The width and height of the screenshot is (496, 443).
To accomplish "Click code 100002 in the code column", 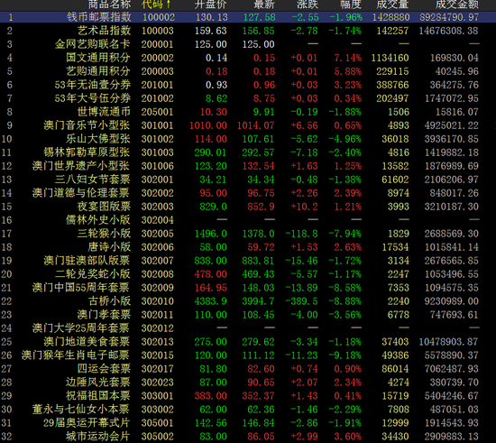I will click(159, 17).
